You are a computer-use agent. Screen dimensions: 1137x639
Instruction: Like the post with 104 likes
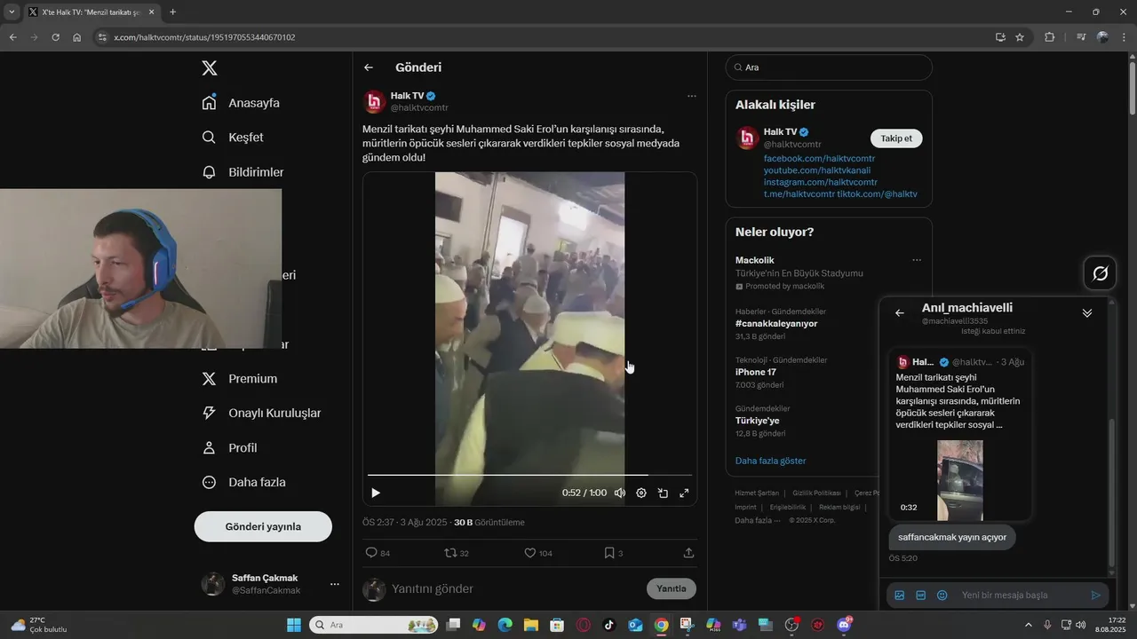click(x=538, y=553)
